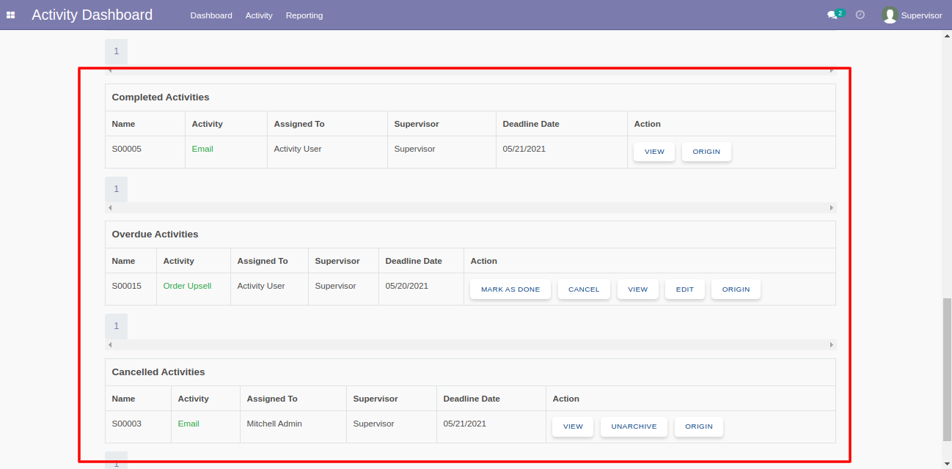
Task: Open origin of cancelled activity S00003
Action: pyautogui.click(x=699, y=426)
